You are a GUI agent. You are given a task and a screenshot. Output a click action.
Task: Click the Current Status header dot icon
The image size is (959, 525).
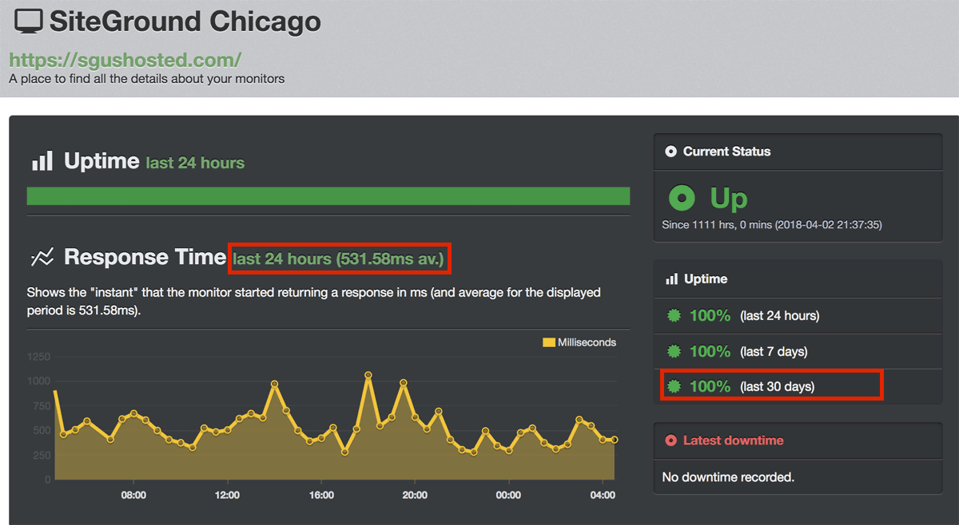(x=671, y=151)
